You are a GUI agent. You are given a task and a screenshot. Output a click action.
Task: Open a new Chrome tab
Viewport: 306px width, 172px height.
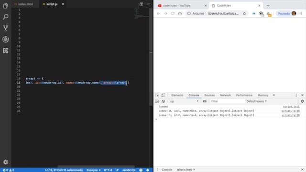[268, 6]
